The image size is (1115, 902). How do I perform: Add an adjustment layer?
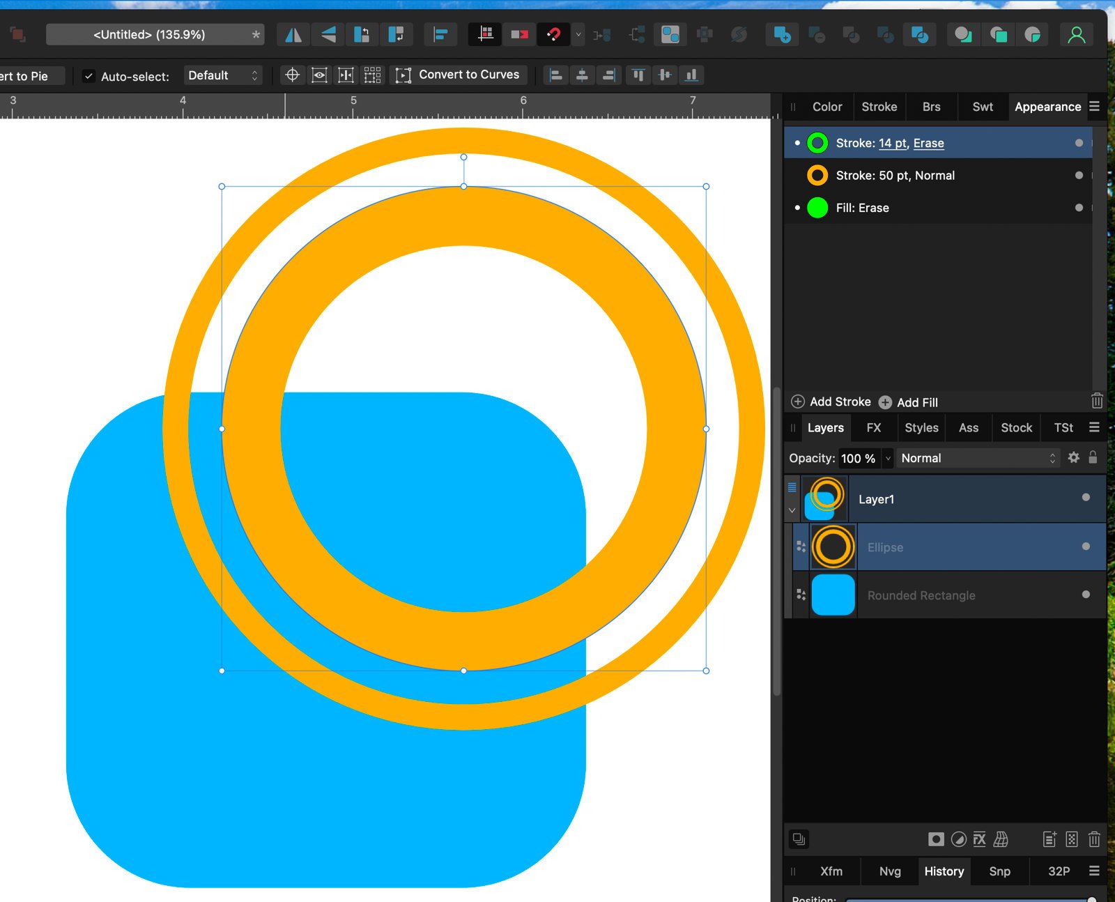coord(959,839)
